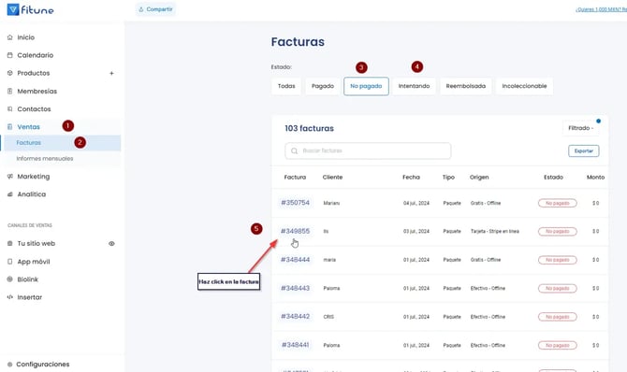Focus the Buscar facturas search field

(x=368, y=151)
